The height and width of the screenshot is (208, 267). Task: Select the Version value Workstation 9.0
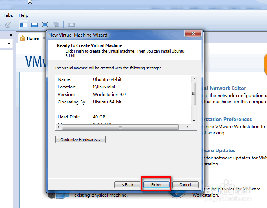pyautogui.click(x=109, y=95)
